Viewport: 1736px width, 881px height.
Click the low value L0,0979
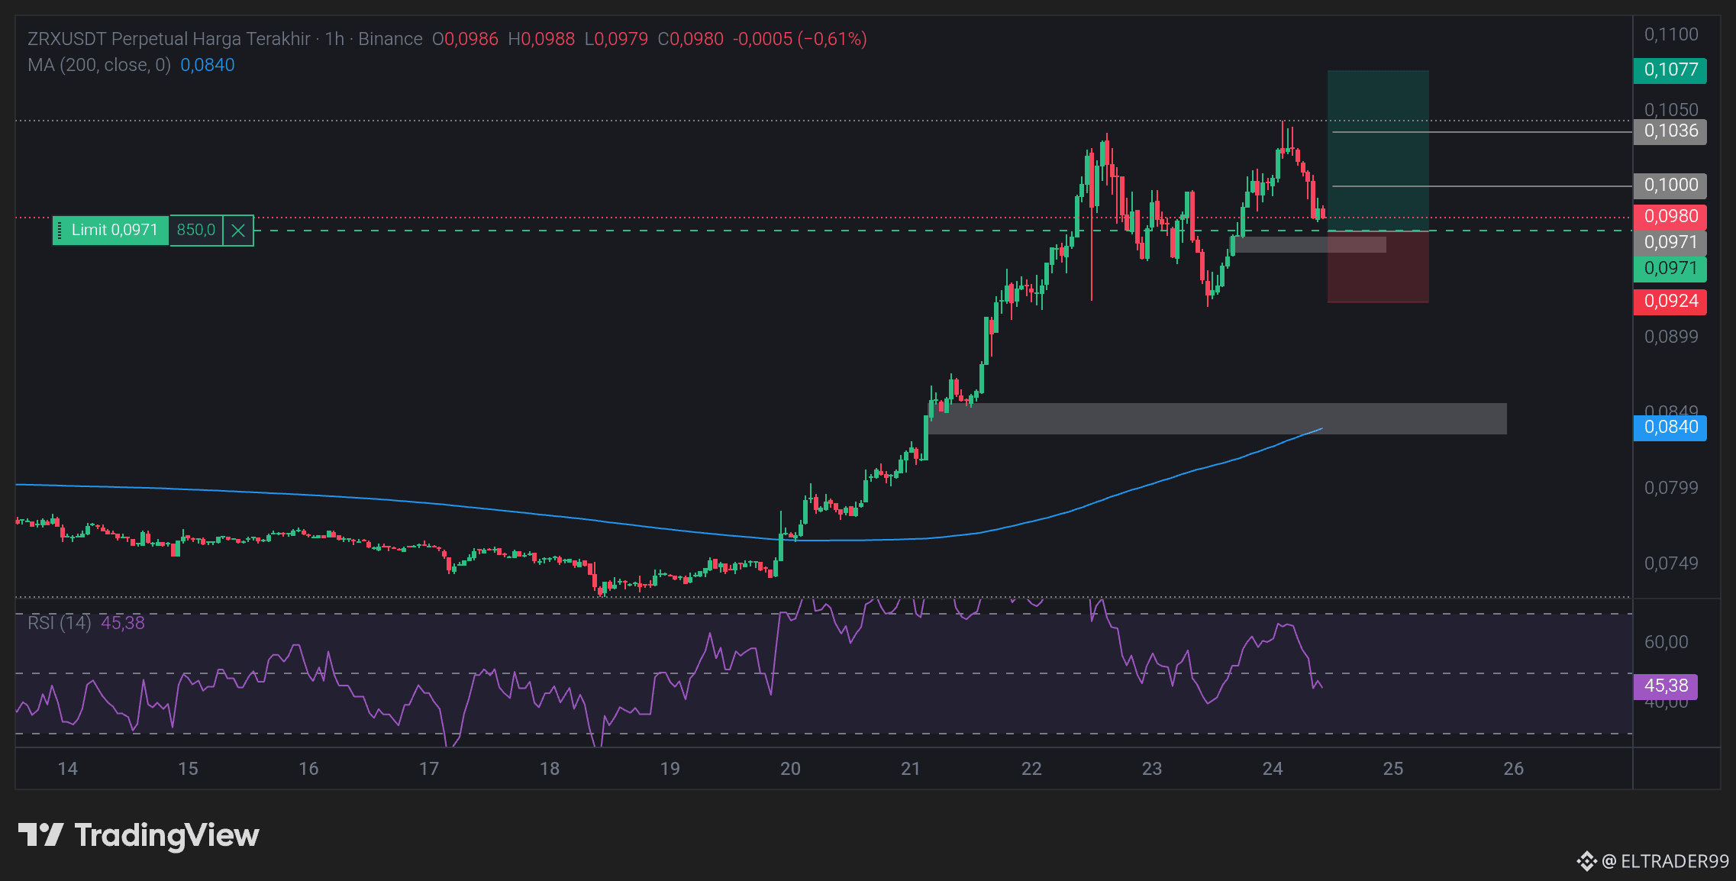coord(616,39)
